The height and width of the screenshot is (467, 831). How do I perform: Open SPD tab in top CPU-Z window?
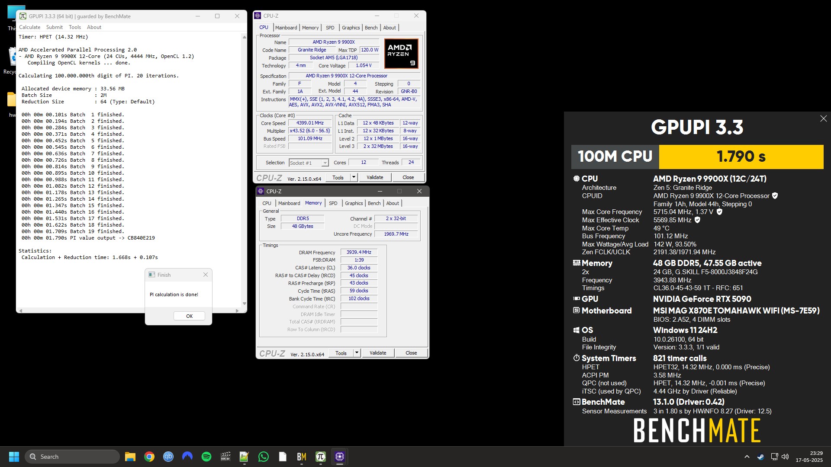tap(330, 28)
